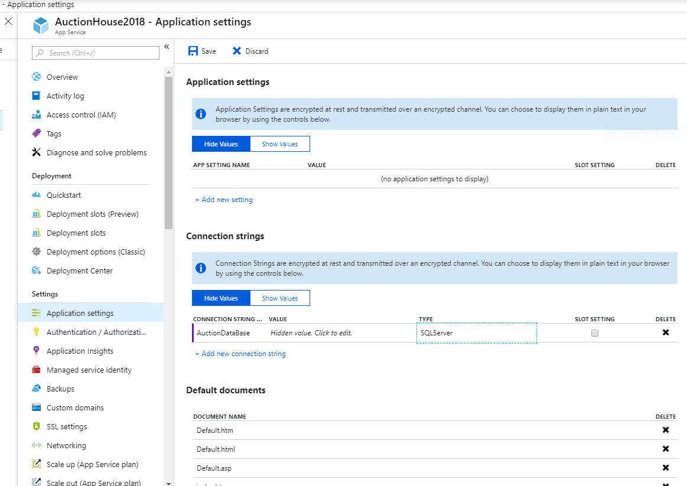Click the Deployment Center icon
This screenshot has height=486, width=687.
tap(37, 270)
